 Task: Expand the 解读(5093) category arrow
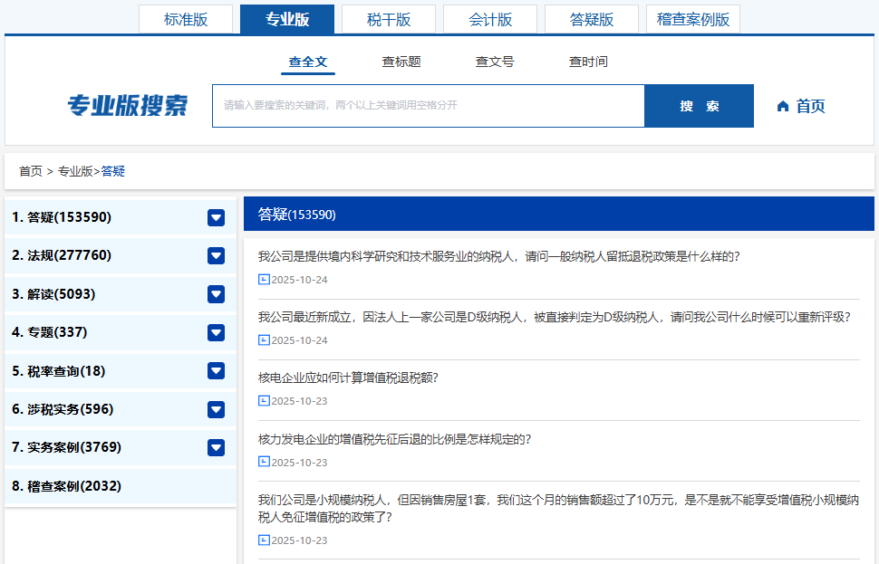[x=216, y=294]
